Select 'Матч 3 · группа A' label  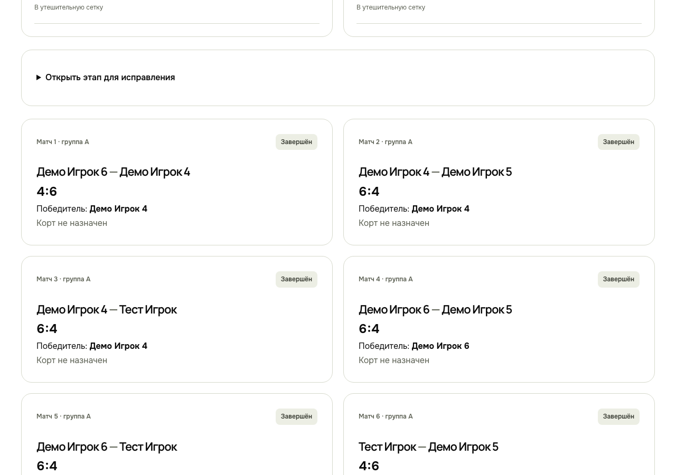pyautogui.click(x=63, y=279)
